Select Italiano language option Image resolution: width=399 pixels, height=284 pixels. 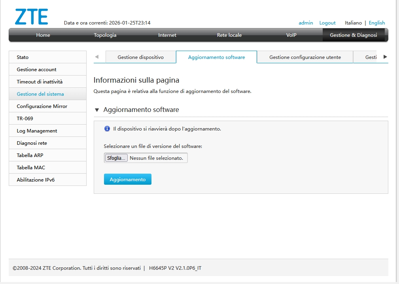point(353,23)
